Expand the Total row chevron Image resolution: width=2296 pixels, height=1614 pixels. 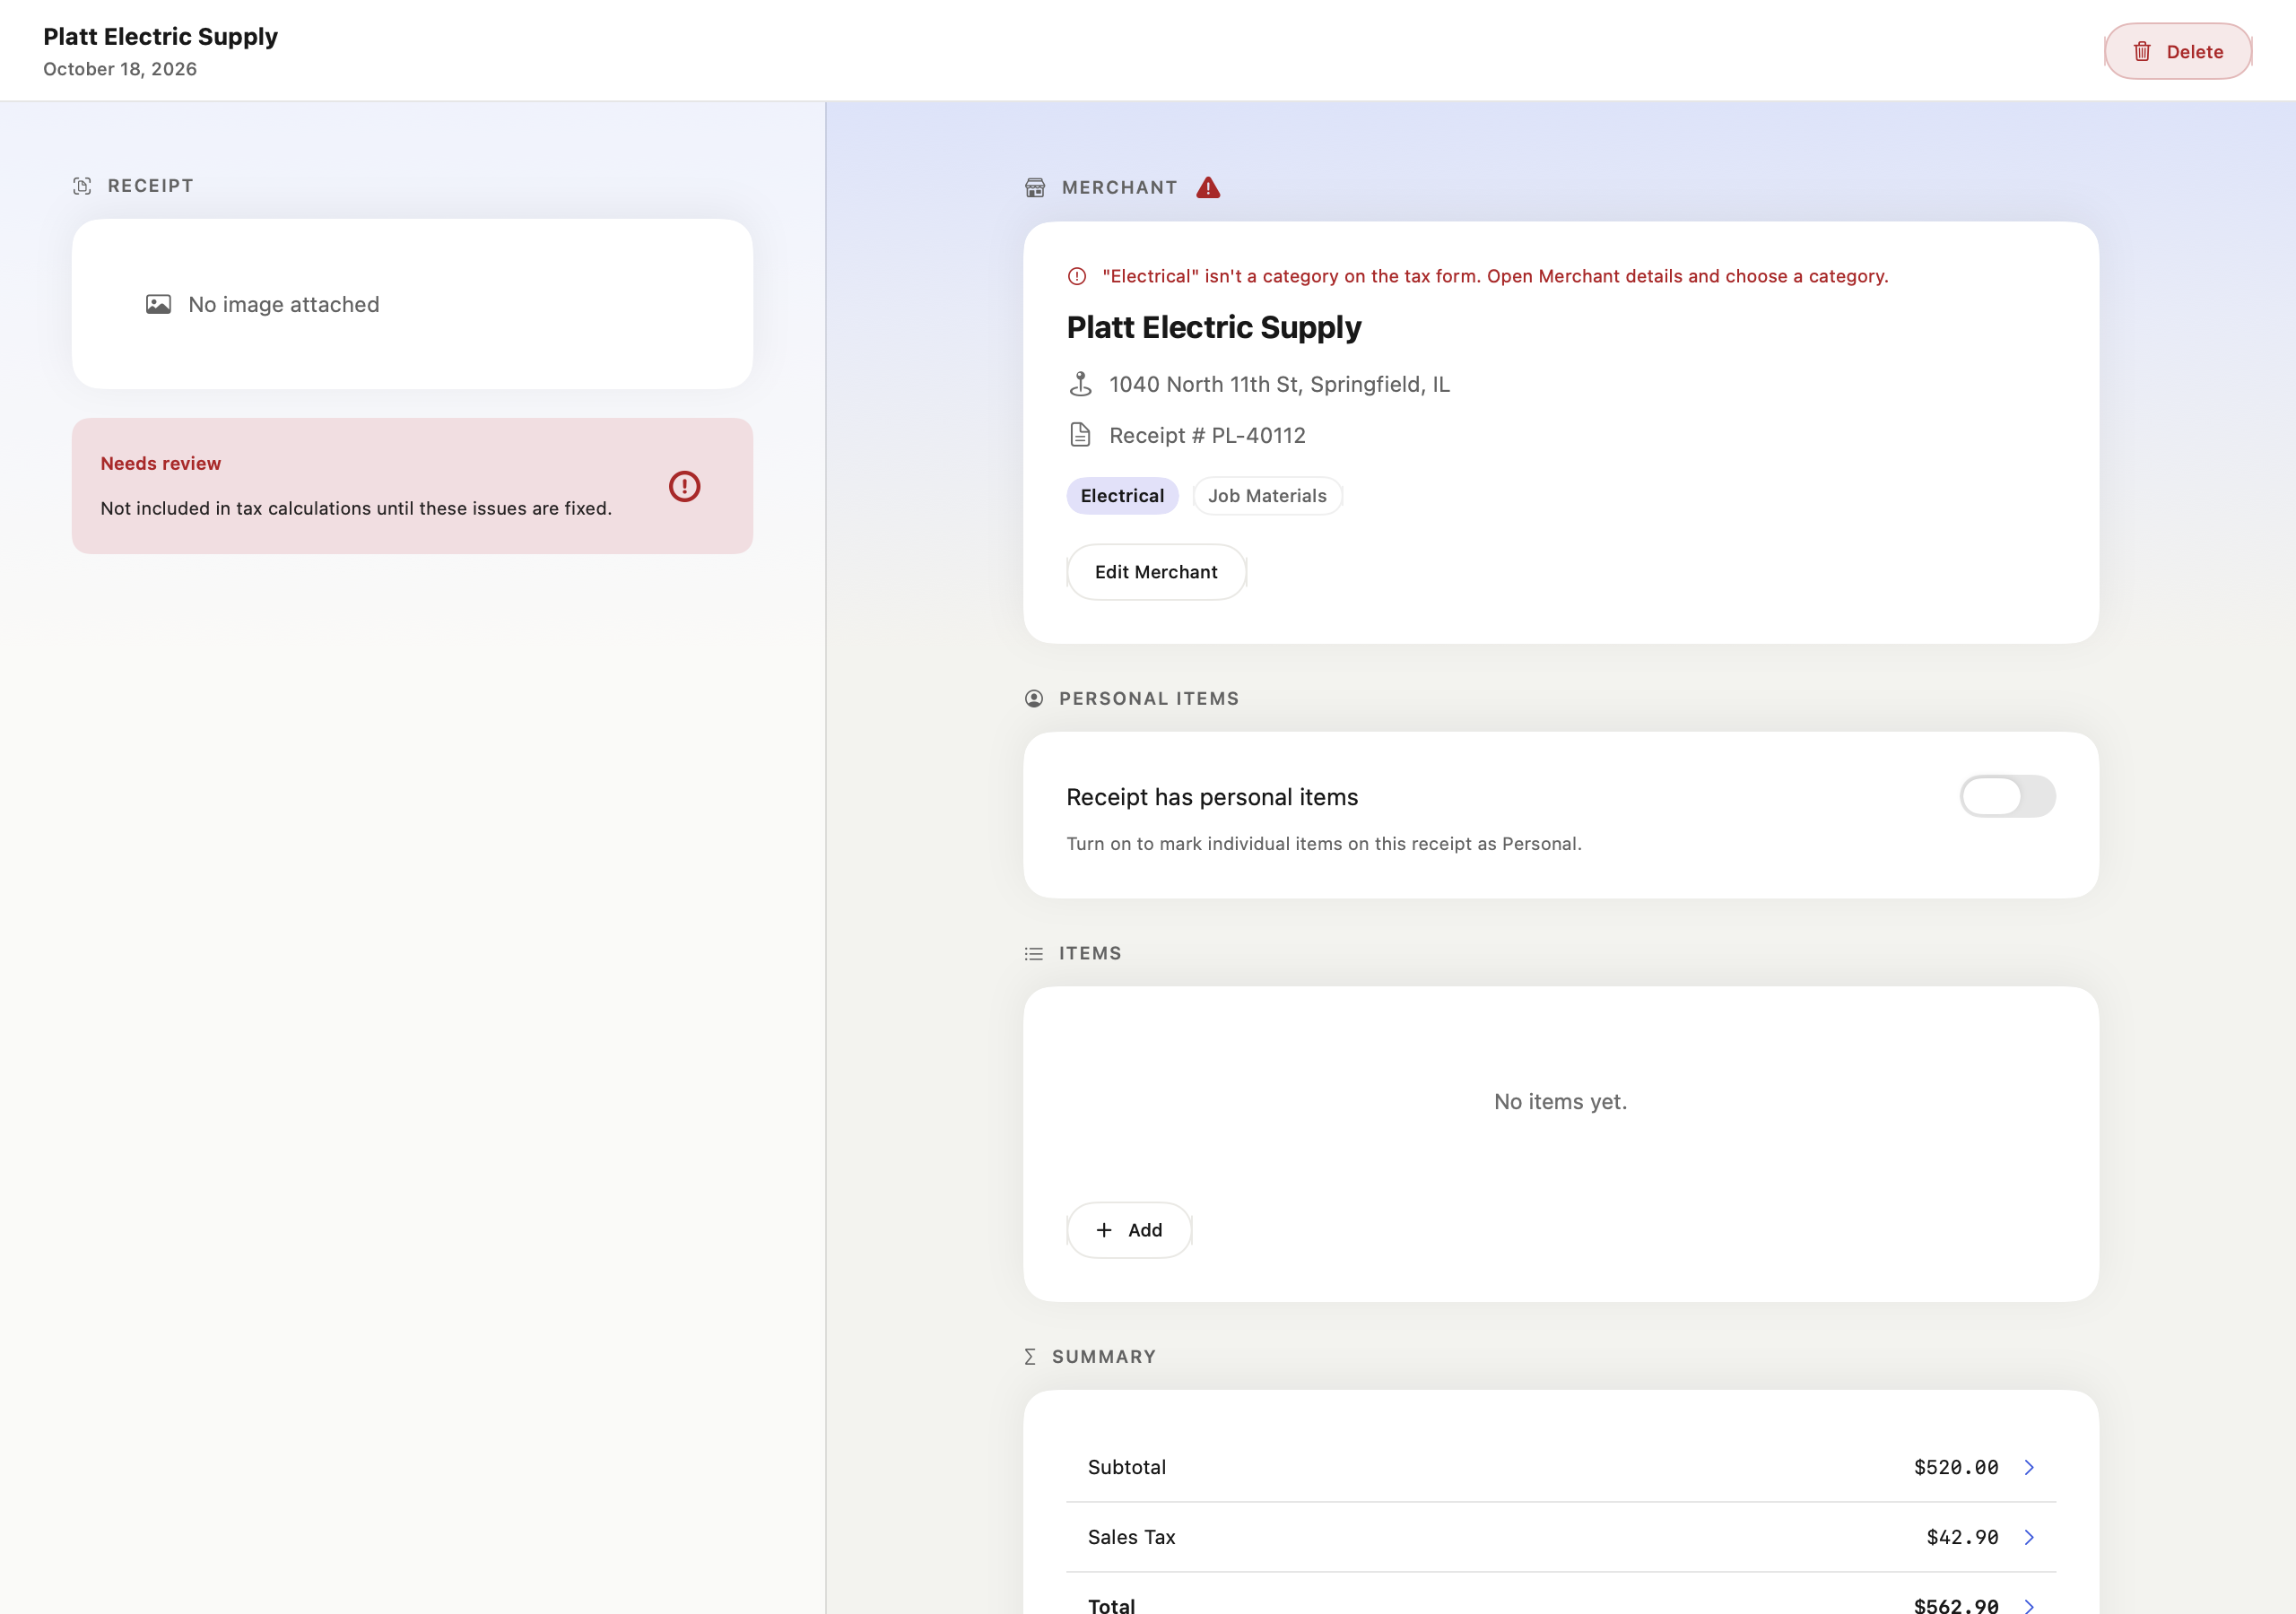[2029, 1605]
